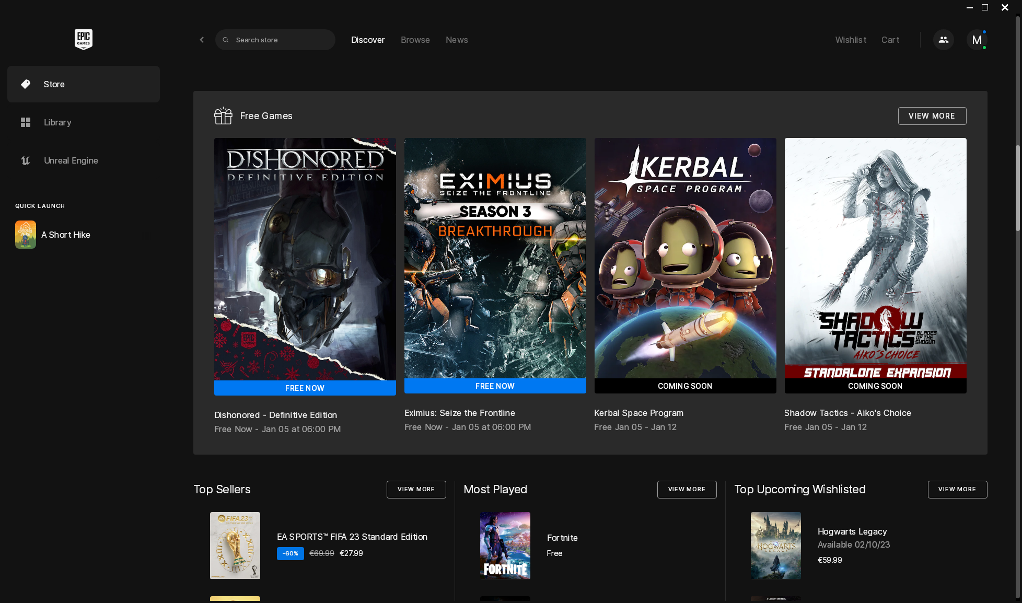Click the A Short Hike label
Screen dimensions: 1022x603
click(x=66, y=235)
